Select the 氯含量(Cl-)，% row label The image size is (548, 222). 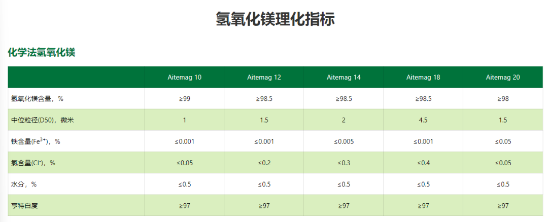pyautogui.click(x=33, y=163)
